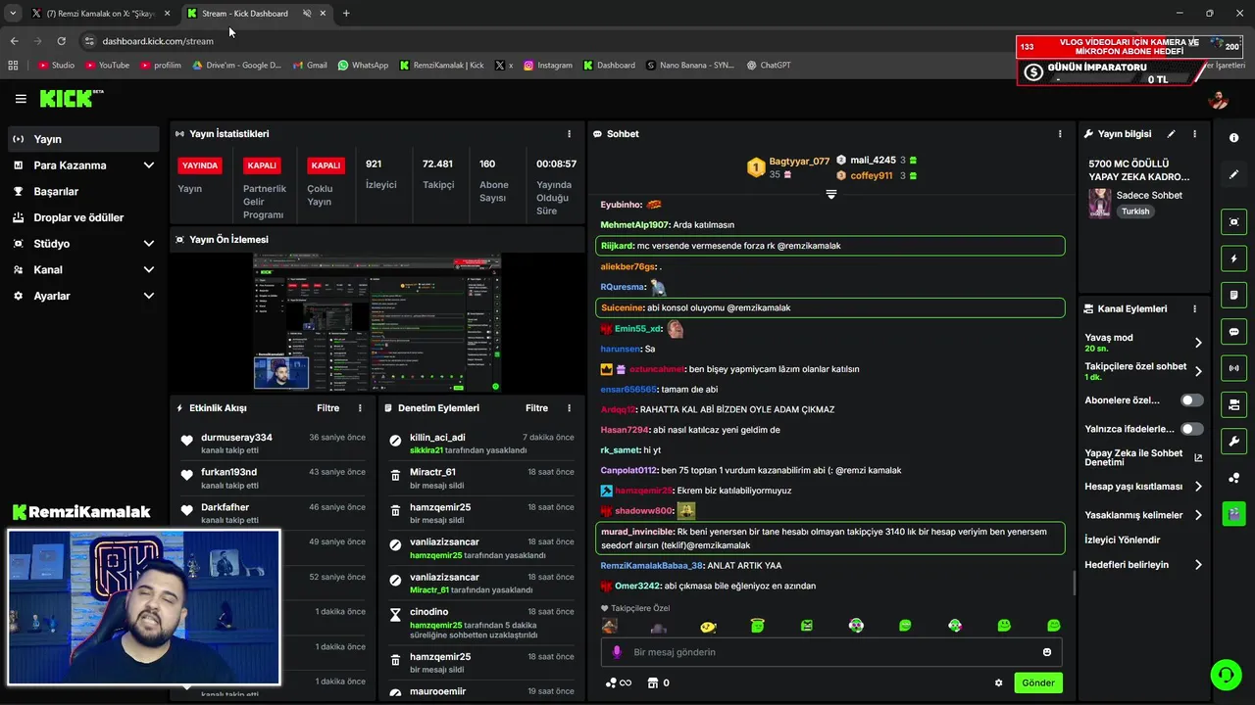The width and height of the screenshot is (1255, 705).
Task: Toggle the Yalnızca ifadelerle switch
Action: point(1192,429)
